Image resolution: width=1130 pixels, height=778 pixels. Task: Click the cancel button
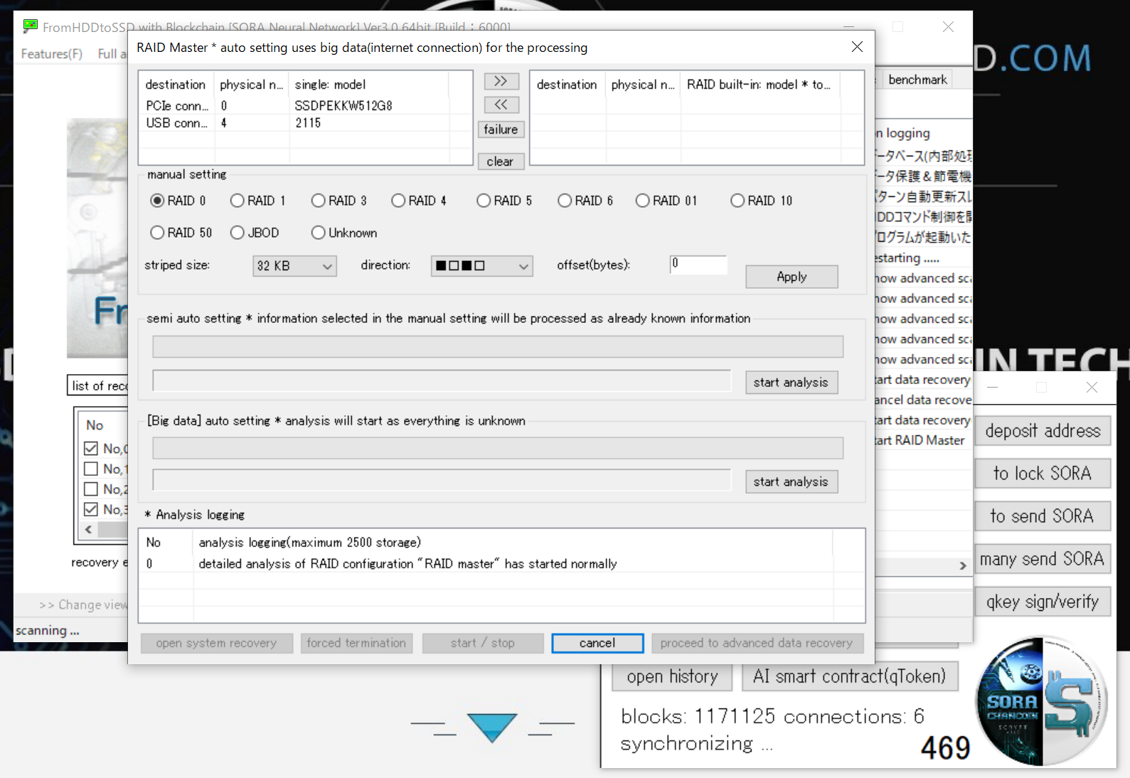pos(597,643)
